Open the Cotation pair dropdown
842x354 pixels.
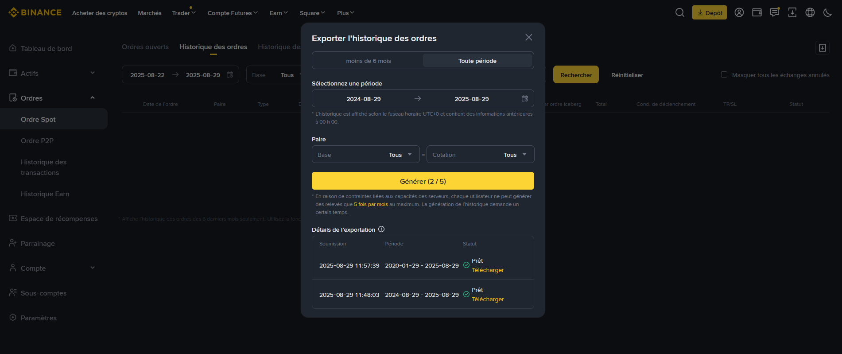[x=480, y=155]
